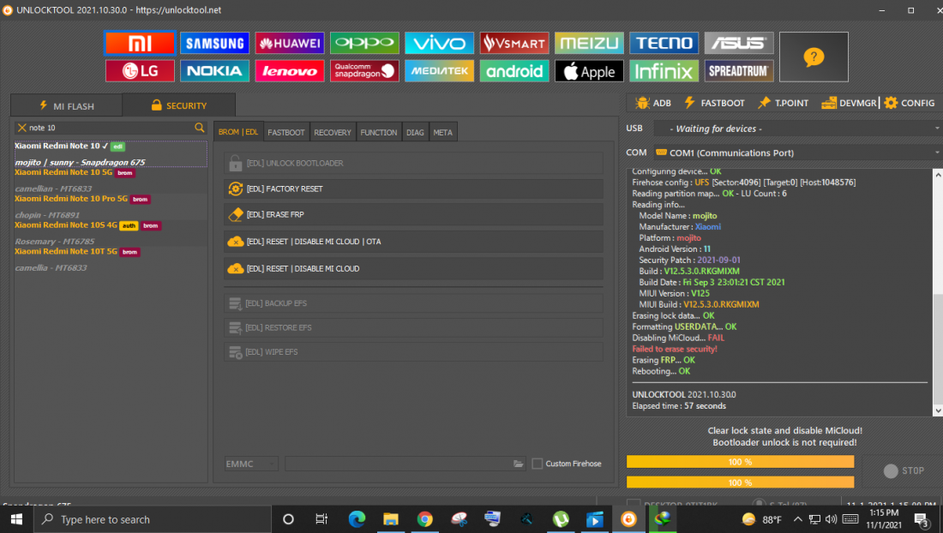Screen dimensions: 943x533
Task: Choose the Lenovo brand logo
Action: pos(289,71)
